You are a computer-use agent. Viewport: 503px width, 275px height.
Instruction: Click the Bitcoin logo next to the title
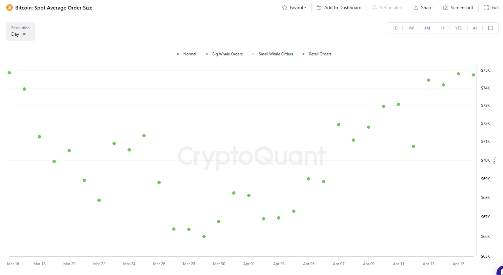tap(10, 7)
